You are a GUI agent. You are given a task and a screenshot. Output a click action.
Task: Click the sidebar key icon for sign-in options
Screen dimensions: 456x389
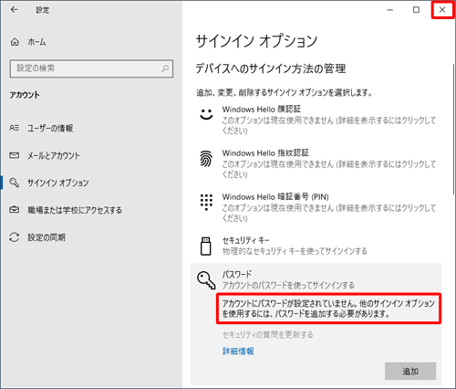click(x=14, y=183)
